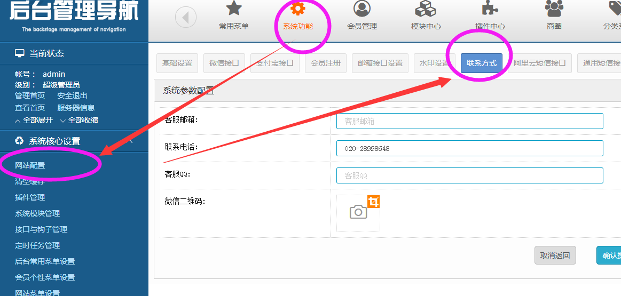
Task: Select the 联系方式 tab
Action: pyautogui.click(x=482, y=63)
